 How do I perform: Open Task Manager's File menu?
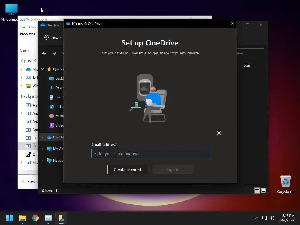[22, 27]
